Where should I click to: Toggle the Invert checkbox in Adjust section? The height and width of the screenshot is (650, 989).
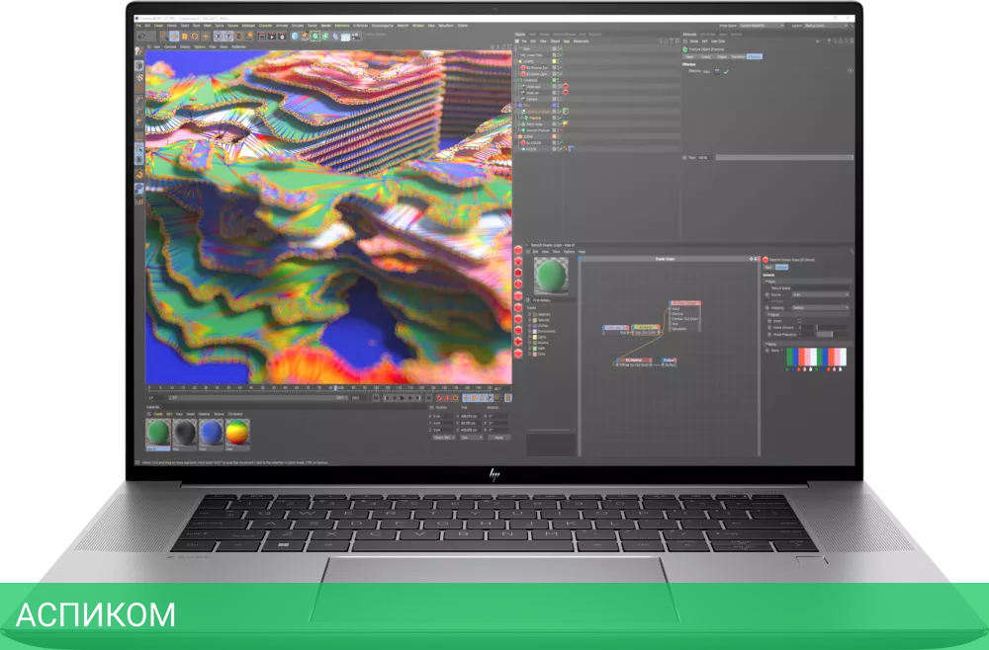(799, 321)
